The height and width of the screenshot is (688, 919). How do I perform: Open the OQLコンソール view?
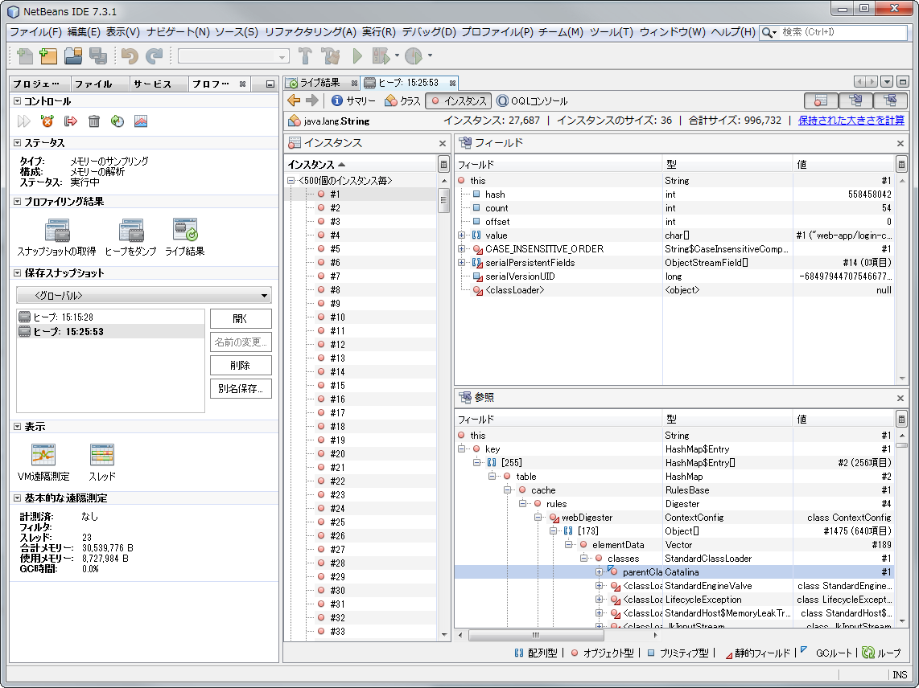coord(532,100)
